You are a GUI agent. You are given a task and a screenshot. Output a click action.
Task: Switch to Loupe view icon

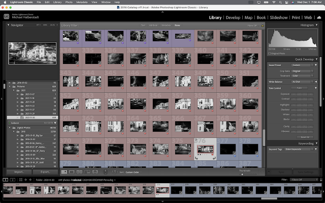coord(72,172)
